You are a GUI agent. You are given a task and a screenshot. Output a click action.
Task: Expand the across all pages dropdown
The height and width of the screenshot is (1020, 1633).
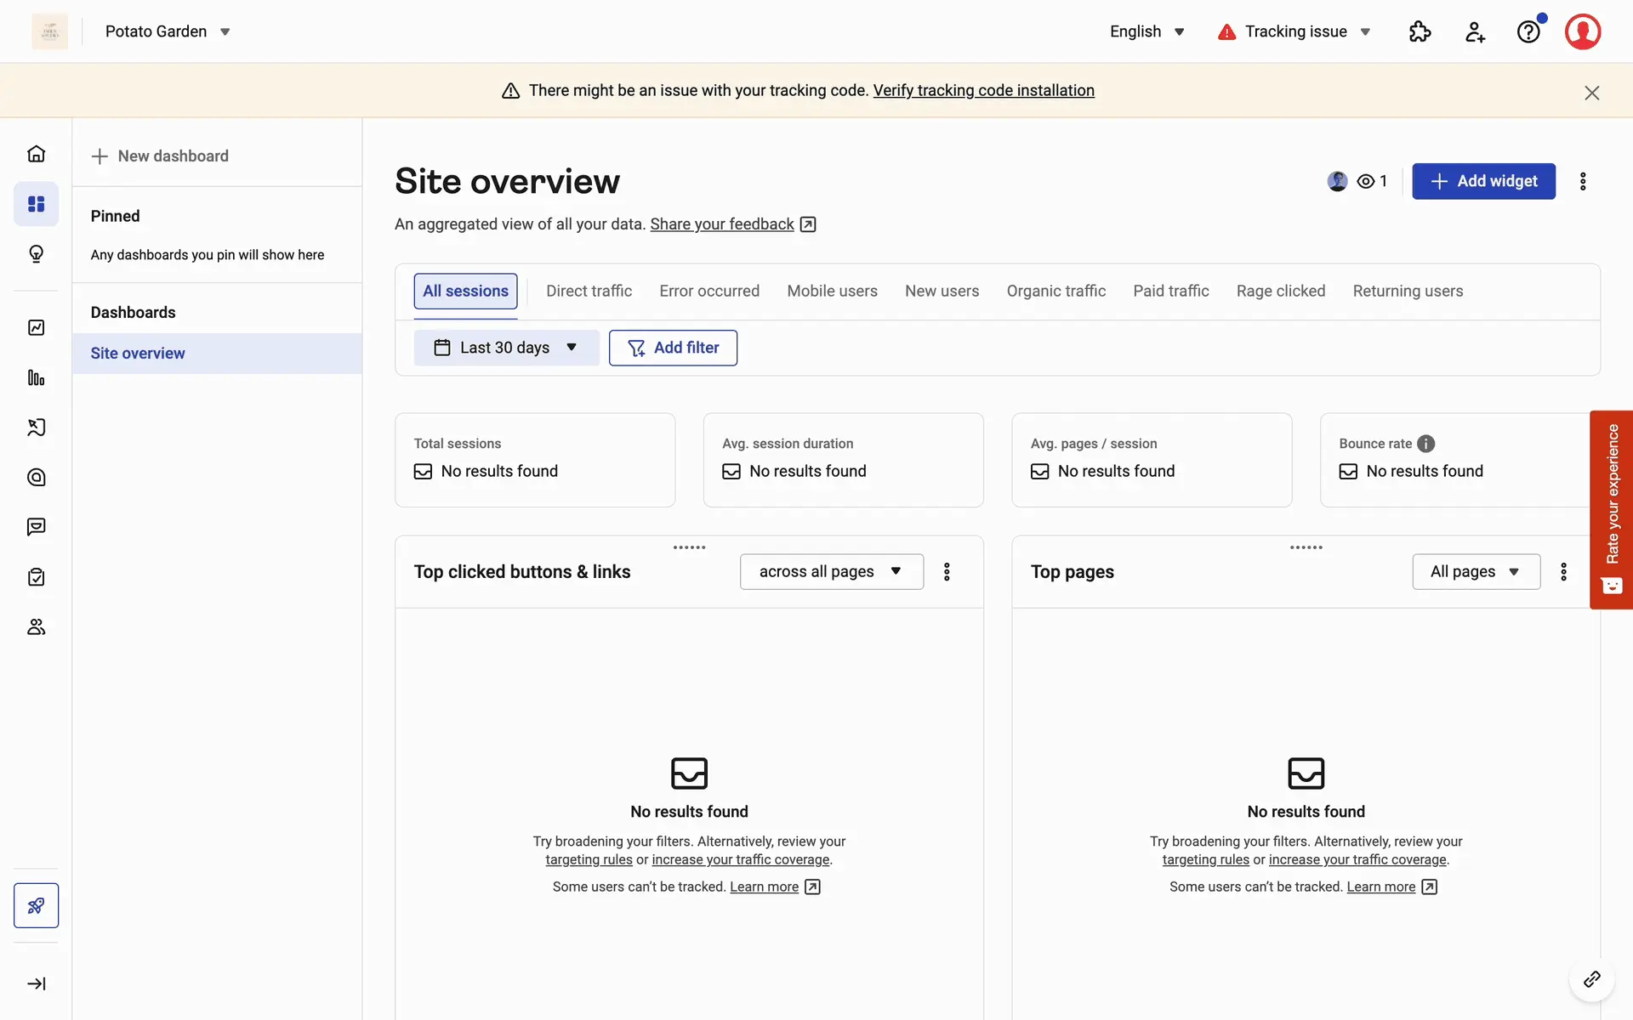(831, 572)
